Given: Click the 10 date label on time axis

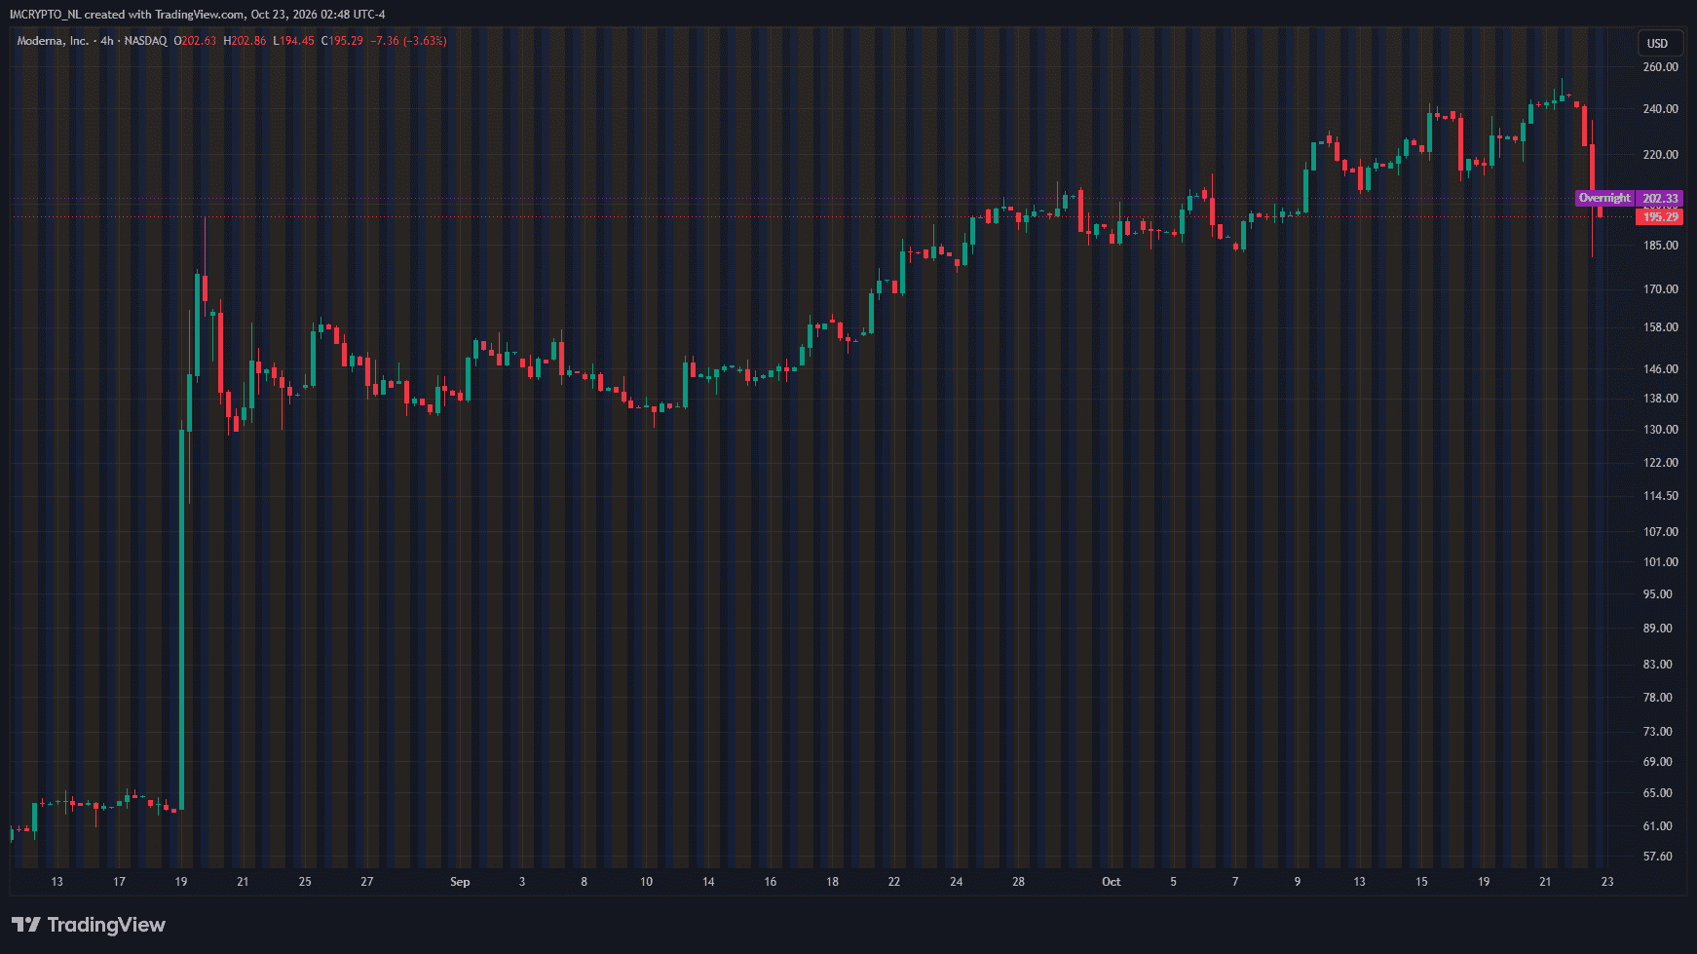Looking at the screenshot, I should pos(646,882).
